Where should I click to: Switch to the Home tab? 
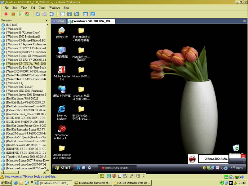59,21
